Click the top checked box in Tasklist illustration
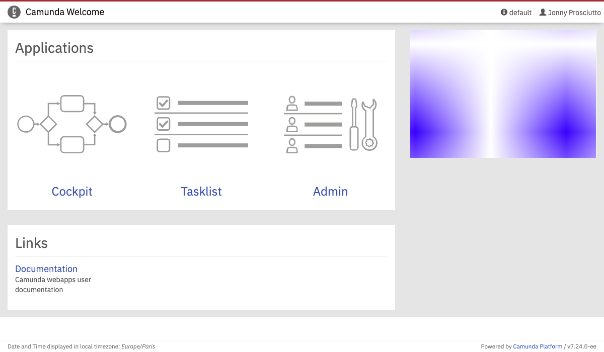This screenshot has width=604, height=352. coord(164,103)
